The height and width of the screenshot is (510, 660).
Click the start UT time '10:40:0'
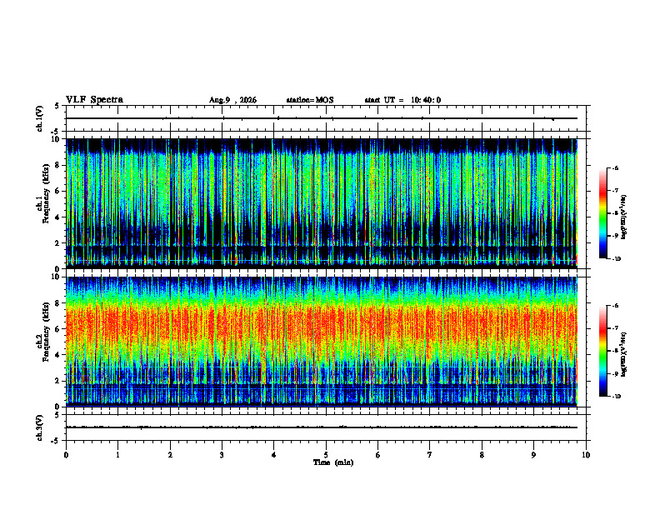click(426, 100)
